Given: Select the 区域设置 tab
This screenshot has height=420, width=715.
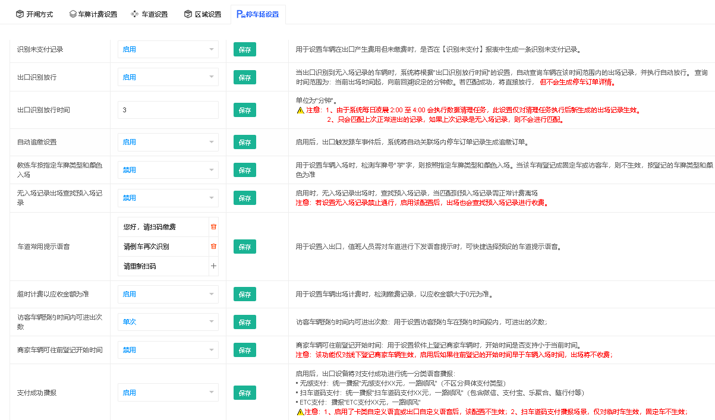Looking at the screenshot, I should pos(202,14).
